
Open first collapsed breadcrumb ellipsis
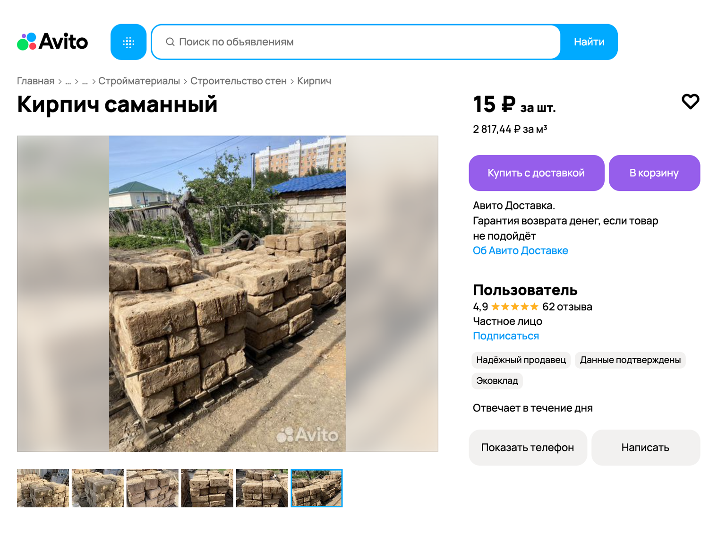[68, 81]
